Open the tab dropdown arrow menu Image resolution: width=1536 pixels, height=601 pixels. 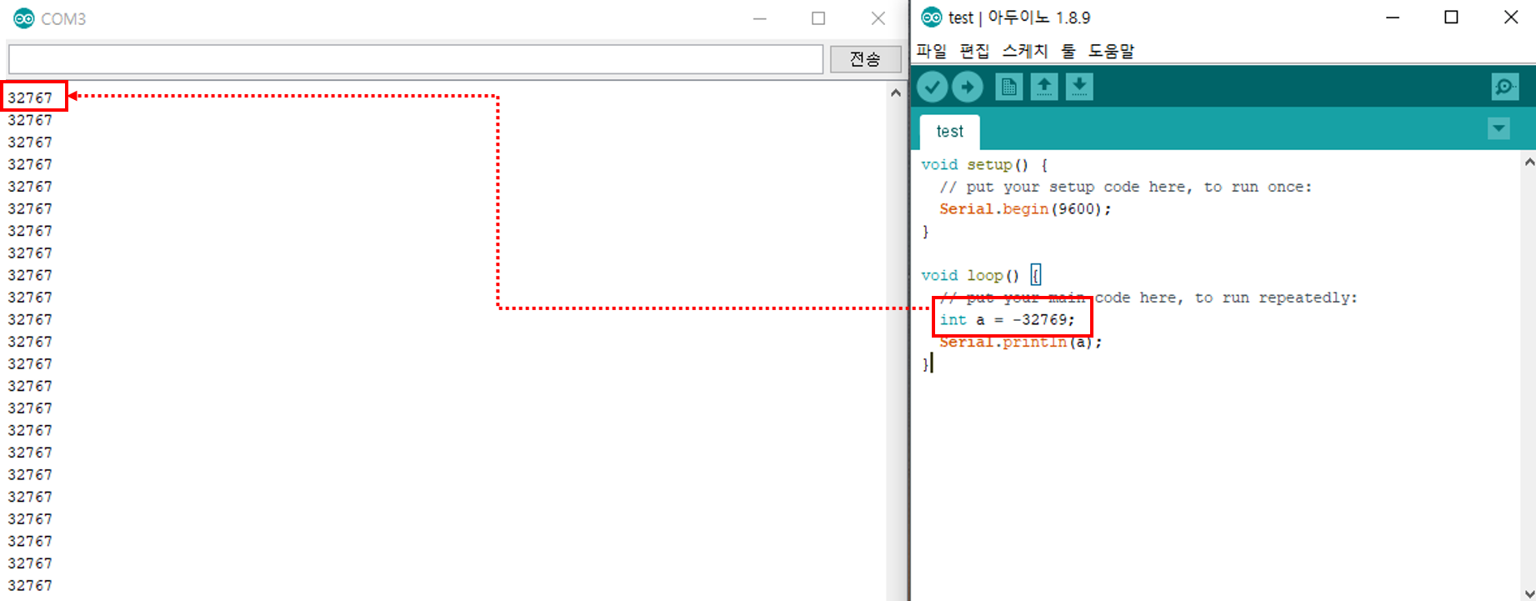click(x=1498, y=129)
